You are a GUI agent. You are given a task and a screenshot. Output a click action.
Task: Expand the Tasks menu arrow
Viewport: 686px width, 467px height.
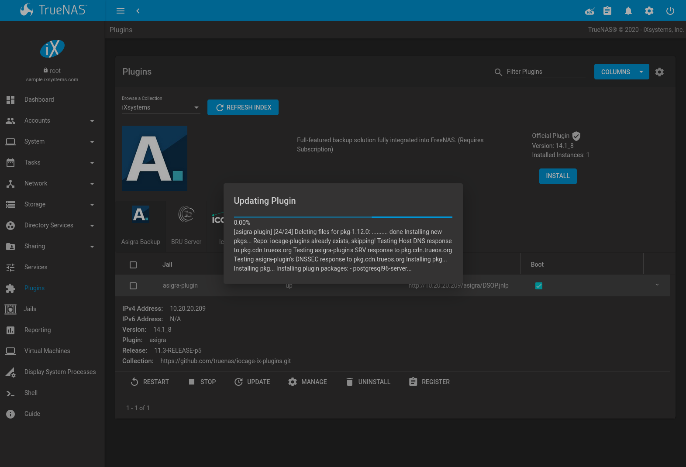point(92,163)
